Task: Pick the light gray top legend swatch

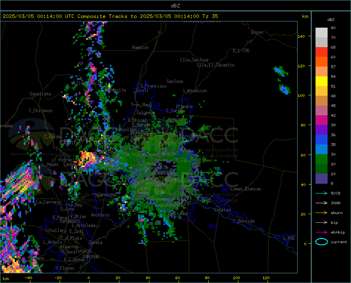Action: pos(321,33)
